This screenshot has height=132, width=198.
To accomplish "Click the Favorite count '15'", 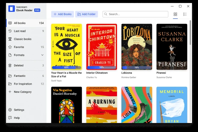I will (42, 47).
